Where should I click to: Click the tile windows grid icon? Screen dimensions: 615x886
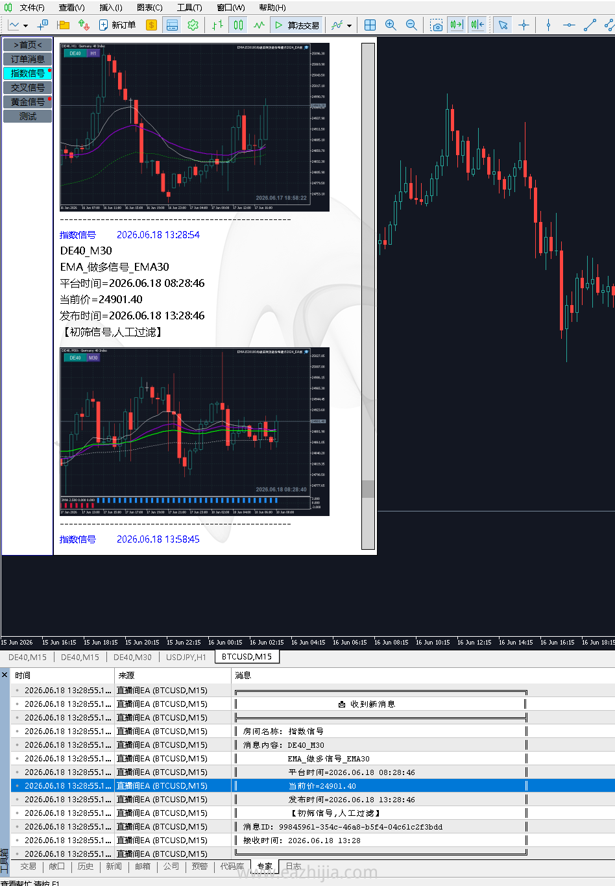point(370,25)
